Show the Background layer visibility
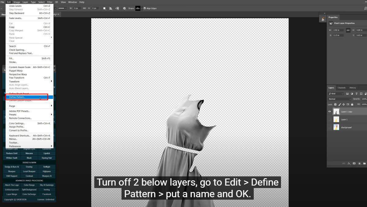367x207 pixels. tap(329, 127)
